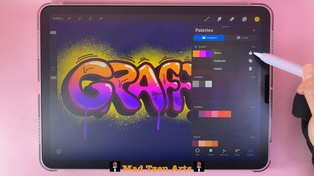Open options for the pink Untitled palette
Image resolution: width=314 pixels, height=176 pixels.
(x=253, y=108)
